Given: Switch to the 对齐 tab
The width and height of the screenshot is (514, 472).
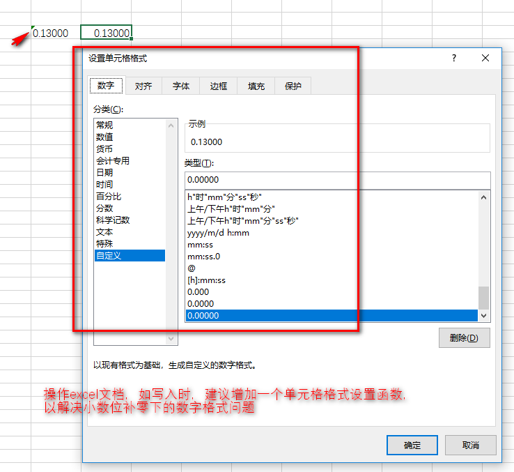Looking at the screenshot, I should tap(143, 86).
